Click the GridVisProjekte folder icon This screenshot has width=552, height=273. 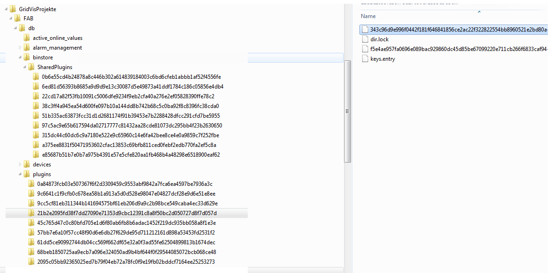pyautogui.click(x=13, y=9)
